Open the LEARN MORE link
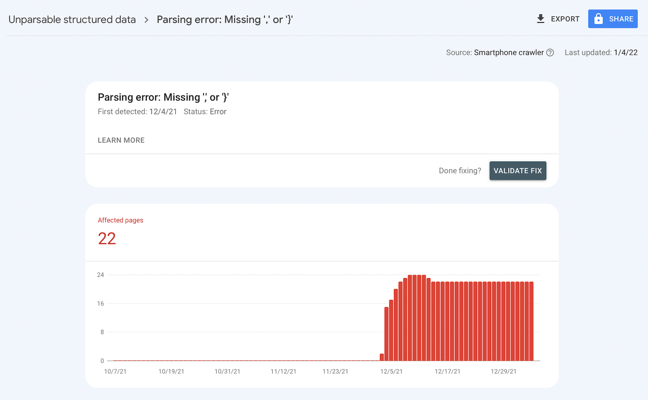This screenshot has width=648, height=400. pos(121,140)
